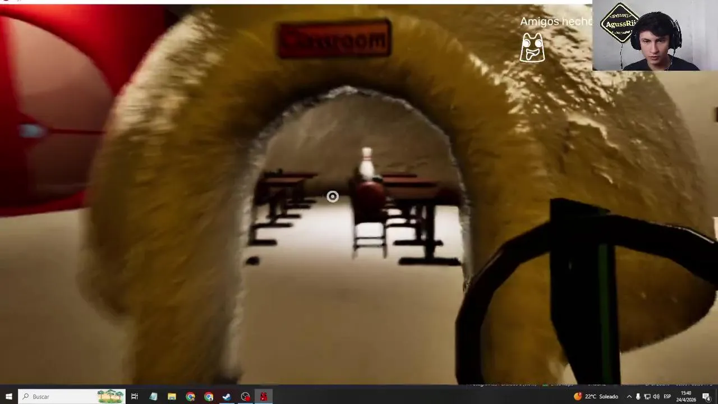Open the volume speaker tray icon
Image resolution: width=718 pixels, height=404 pixels.
coord(656,397)
